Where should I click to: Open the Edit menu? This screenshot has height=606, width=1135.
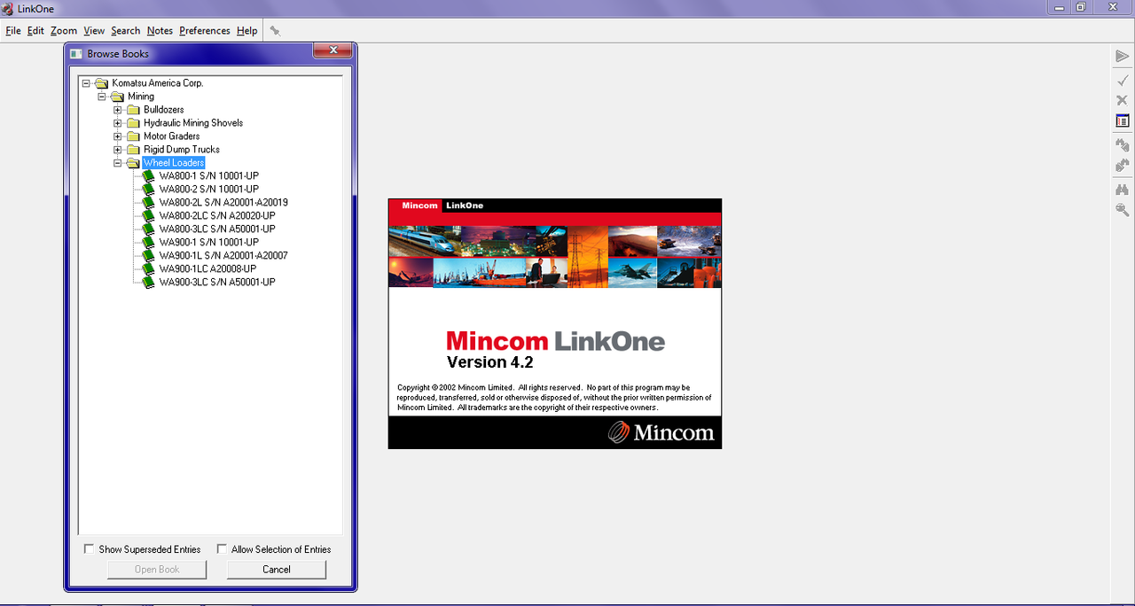click(x=35, y=31)
